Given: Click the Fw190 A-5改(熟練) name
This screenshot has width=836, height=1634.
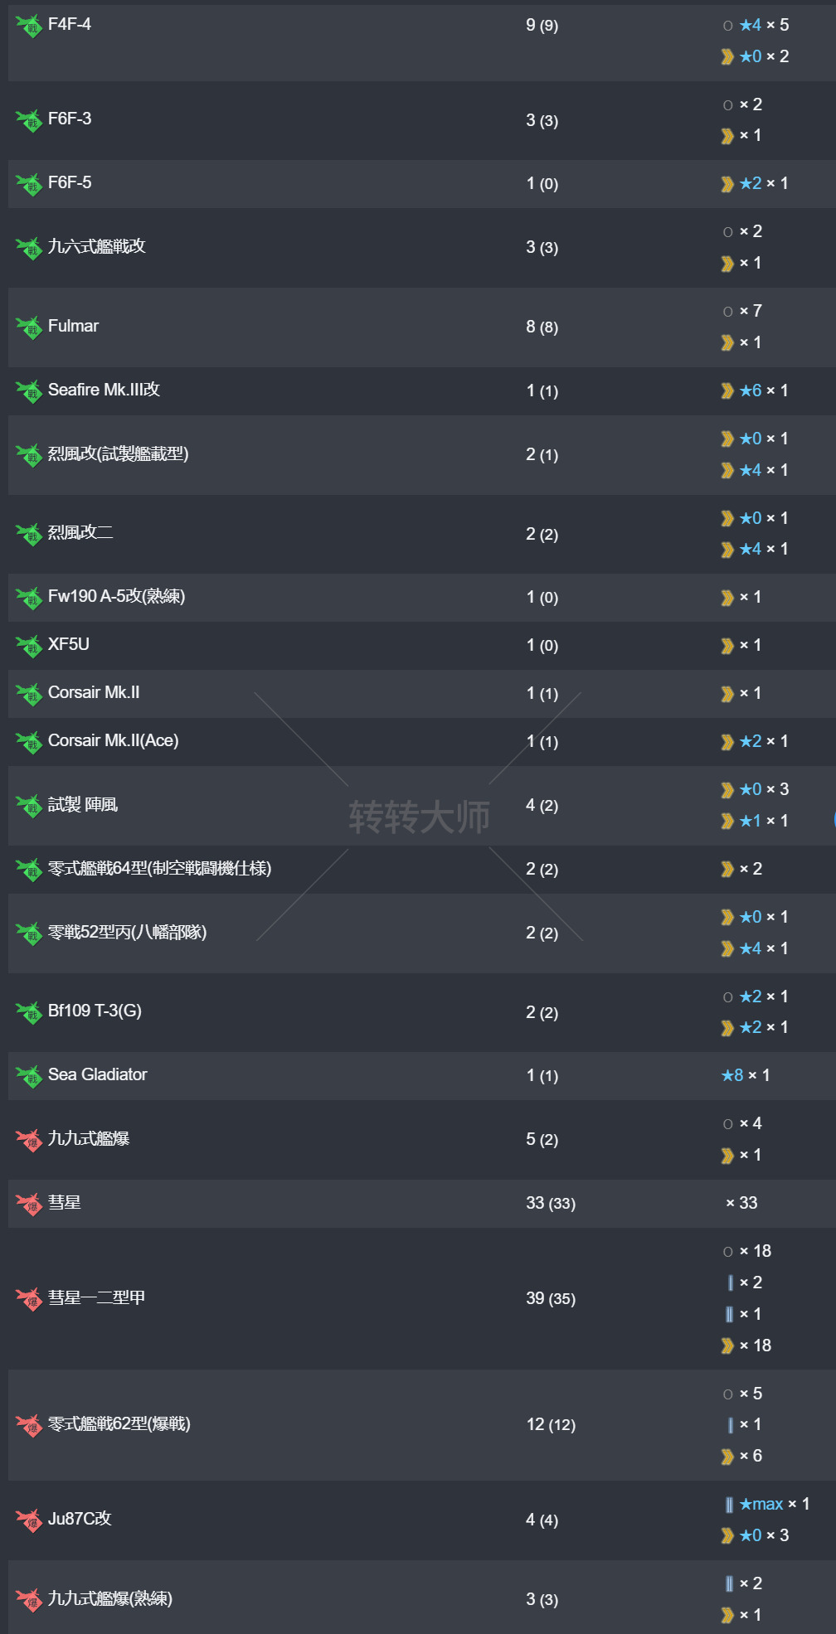Looking at the screenshot, I should 116,596.
